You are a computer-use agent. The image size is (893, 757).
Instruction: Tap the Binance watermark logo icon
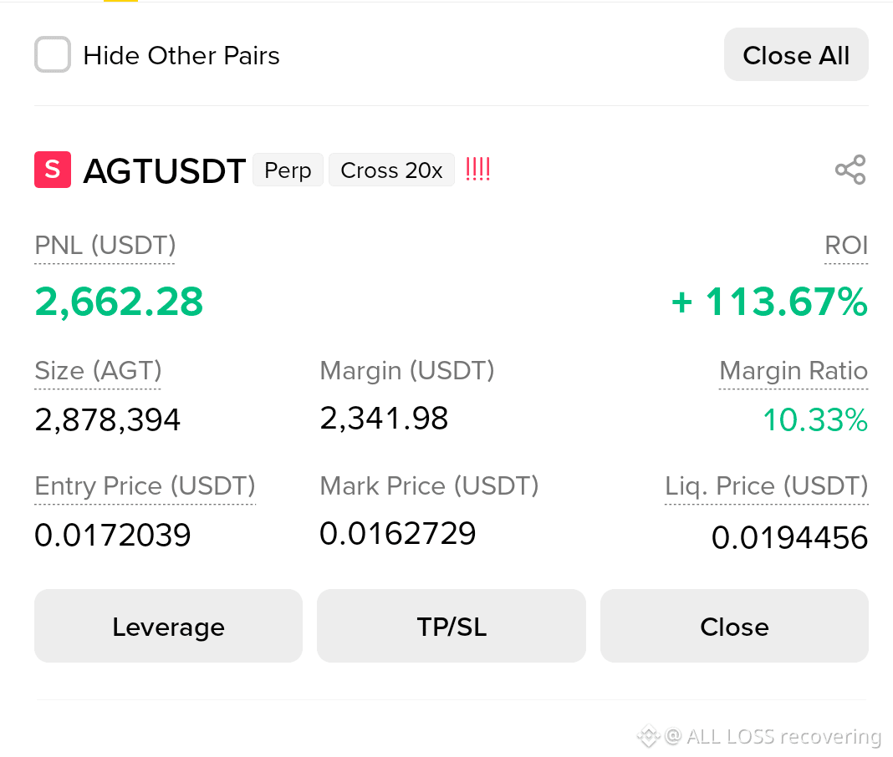click(648, 736)
